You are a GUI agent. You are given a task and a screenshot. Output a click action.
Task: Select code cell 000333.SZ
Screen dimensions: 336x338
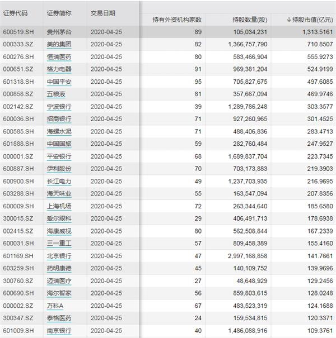coord(18,44)
